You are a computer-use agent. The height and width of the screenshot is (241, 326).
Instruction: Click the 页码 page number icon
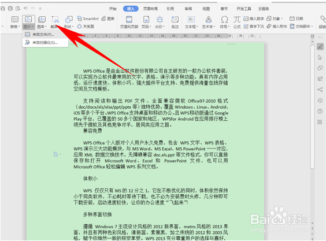146,19
